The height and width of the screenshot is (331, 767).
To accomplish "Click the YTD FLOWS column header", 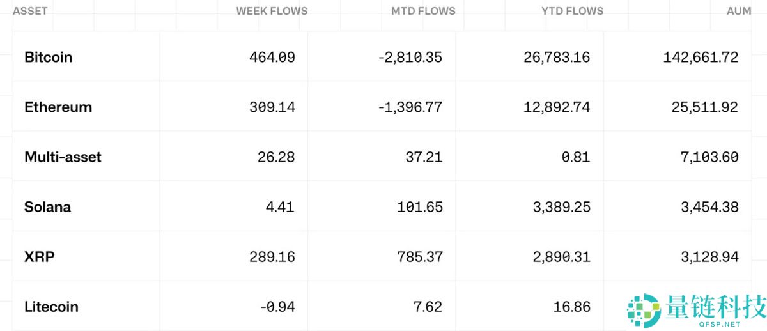I will tap(572, 11).
